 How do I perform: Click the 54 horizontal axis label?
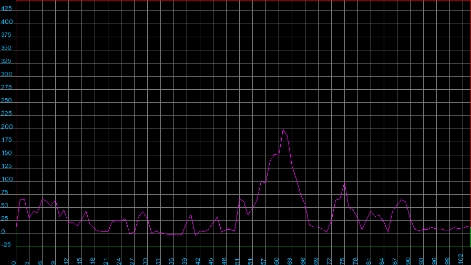pyautogui.click(x=251, y=261)
